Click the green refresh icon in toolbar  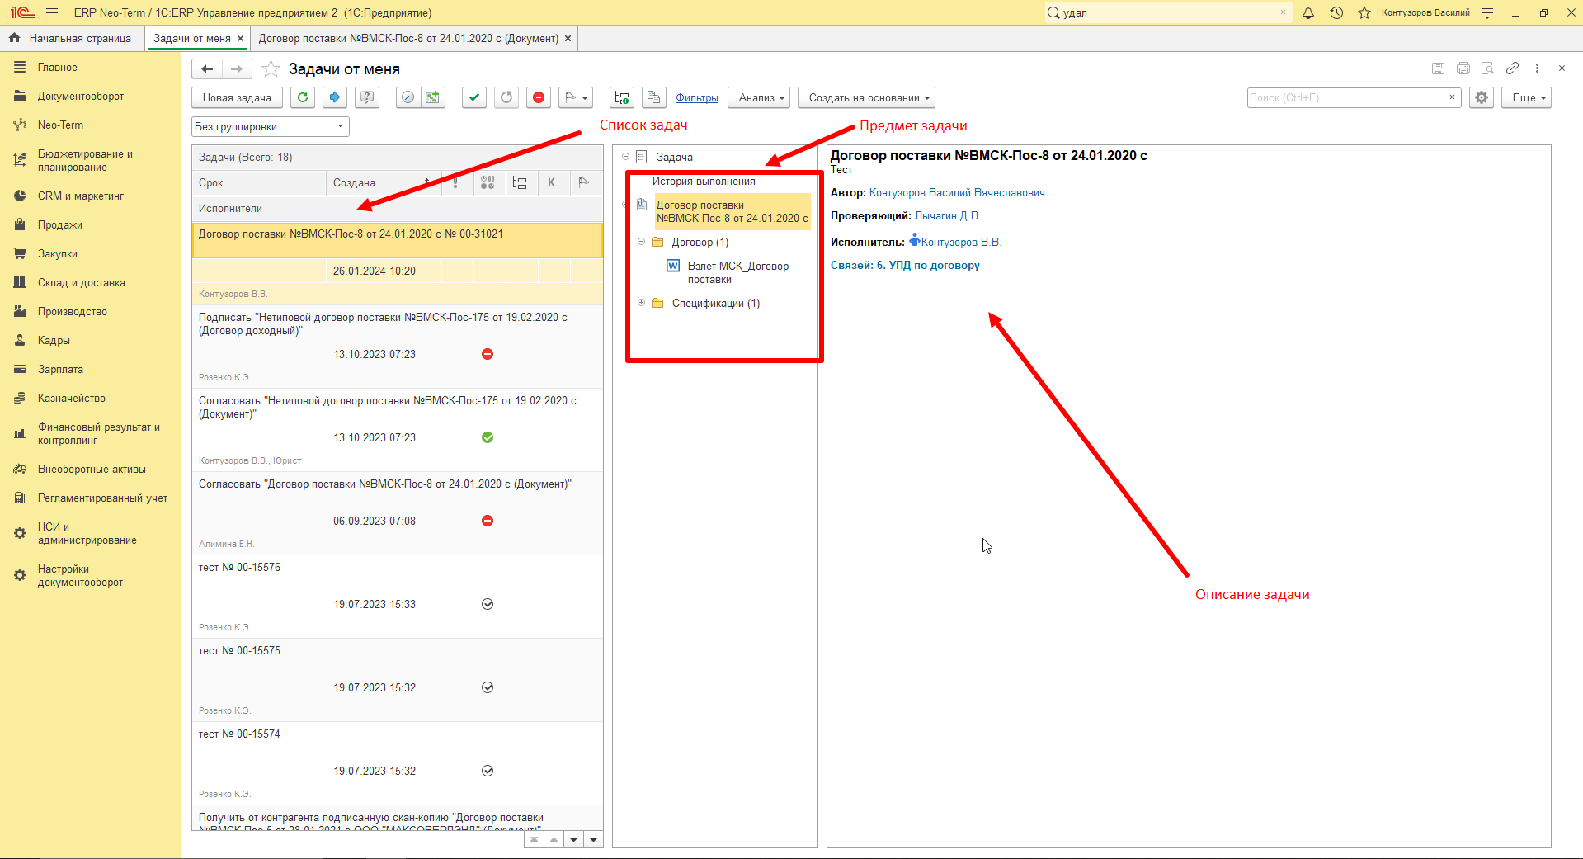[303, 97]
